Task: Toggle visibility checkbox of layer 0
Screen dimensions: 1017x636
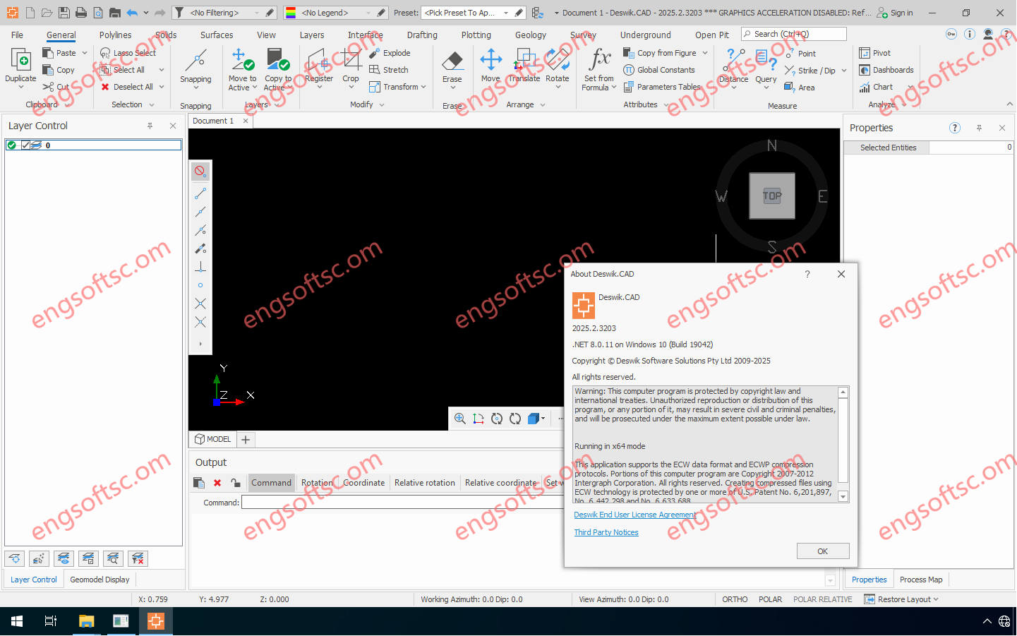Action: [x=25, y=145]
